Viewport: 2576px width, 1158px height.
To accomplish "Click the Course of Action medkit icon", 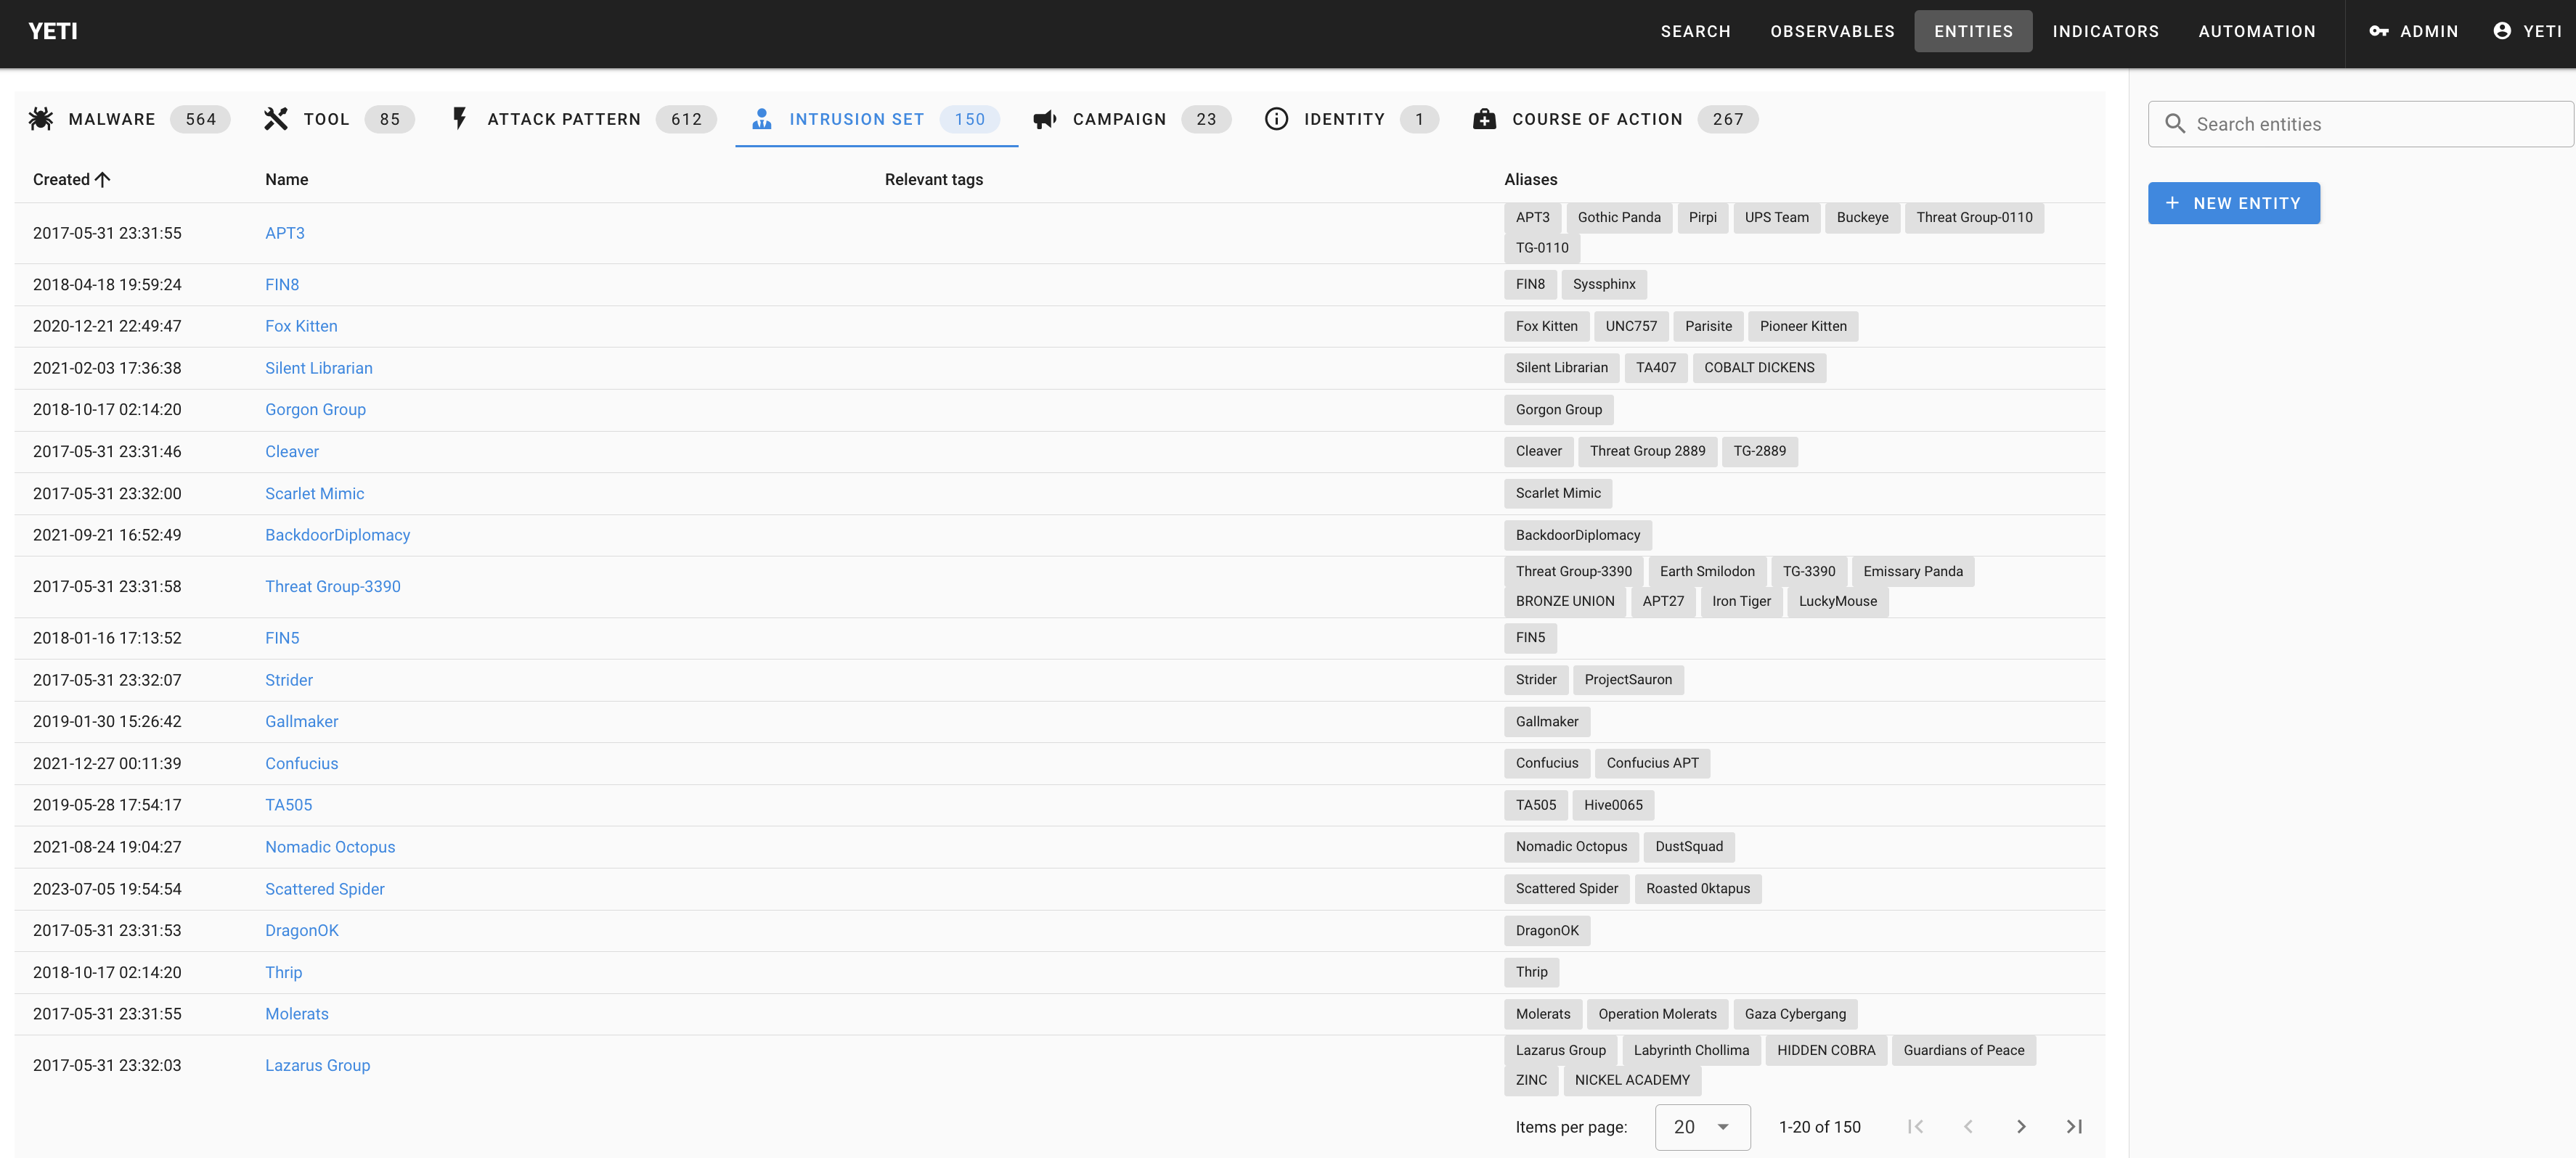I will point(1484,119).
